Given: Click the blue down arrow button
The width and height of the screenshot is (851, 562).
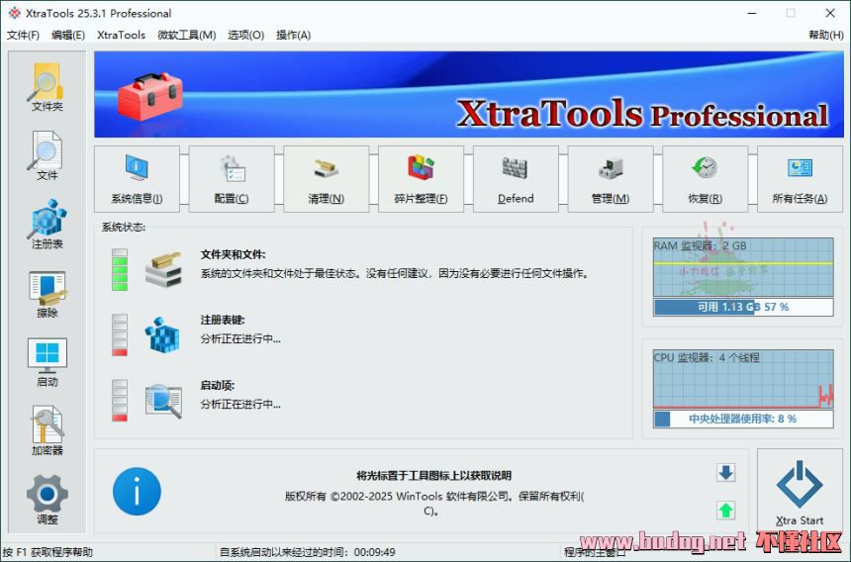Looking at the screenshot, I should pos(726,473).
